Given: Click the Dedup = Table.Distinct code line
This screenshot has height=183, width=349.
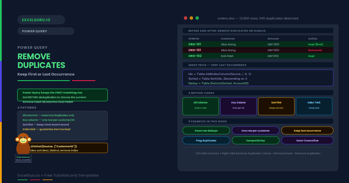Looking at the screenshot, I should pos(218,83).
